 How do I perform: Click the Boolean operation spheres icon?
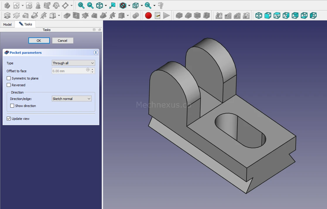pos(136,15)
